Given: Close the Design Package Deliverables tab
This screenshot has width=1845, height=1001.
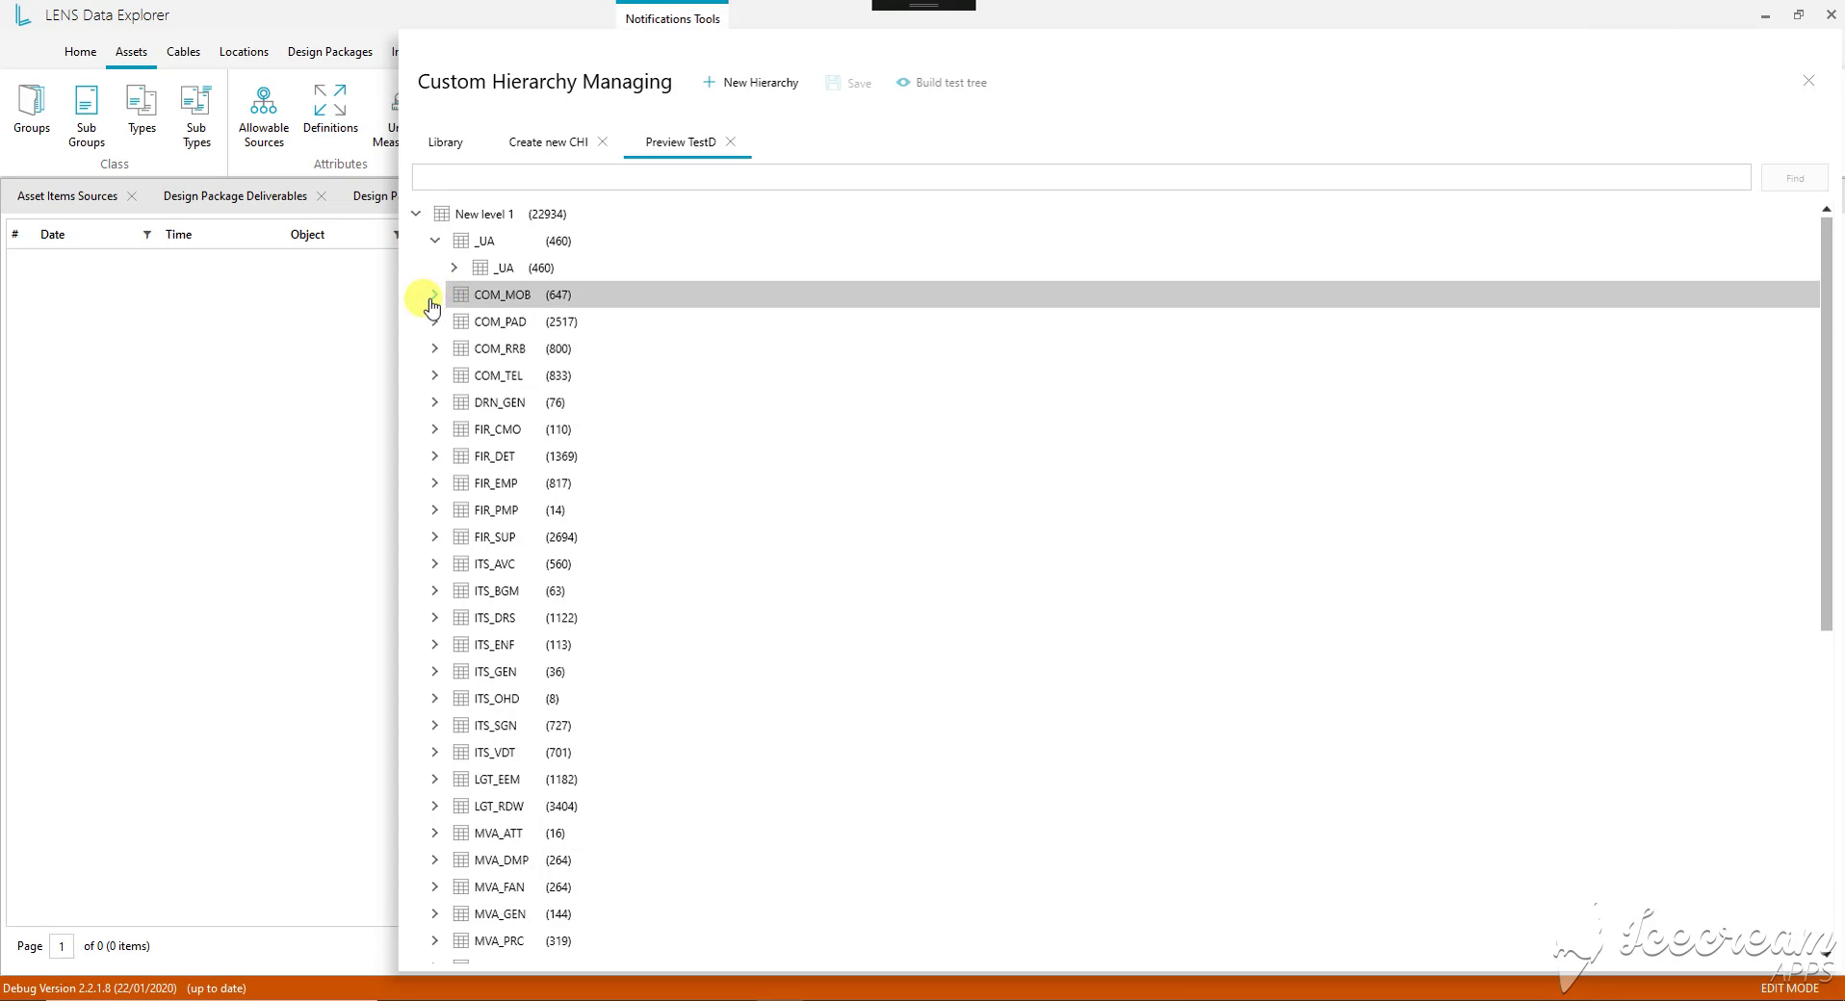Looking at the screenshot, I should pos(322,196).
